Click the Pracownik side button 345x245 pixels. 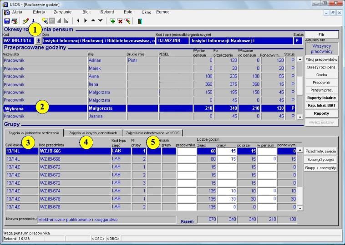click(321, 83)
